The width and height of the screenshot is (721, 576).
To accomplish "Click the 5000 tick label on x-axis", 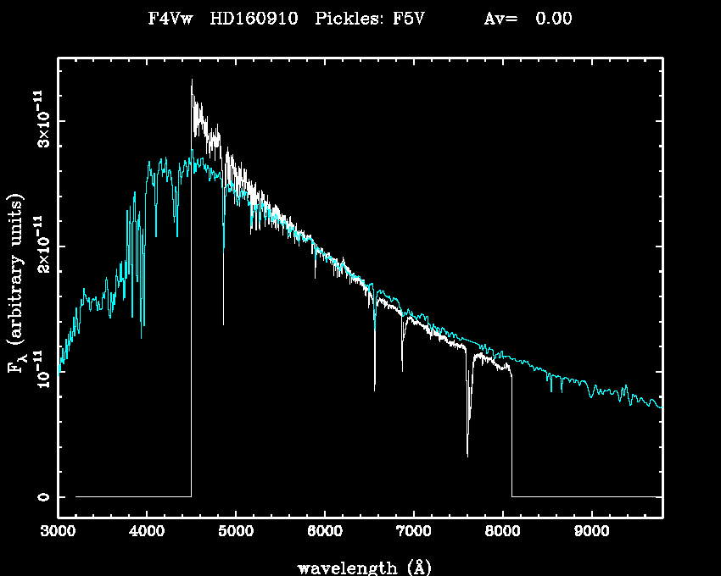I will (x=236, y=533).
